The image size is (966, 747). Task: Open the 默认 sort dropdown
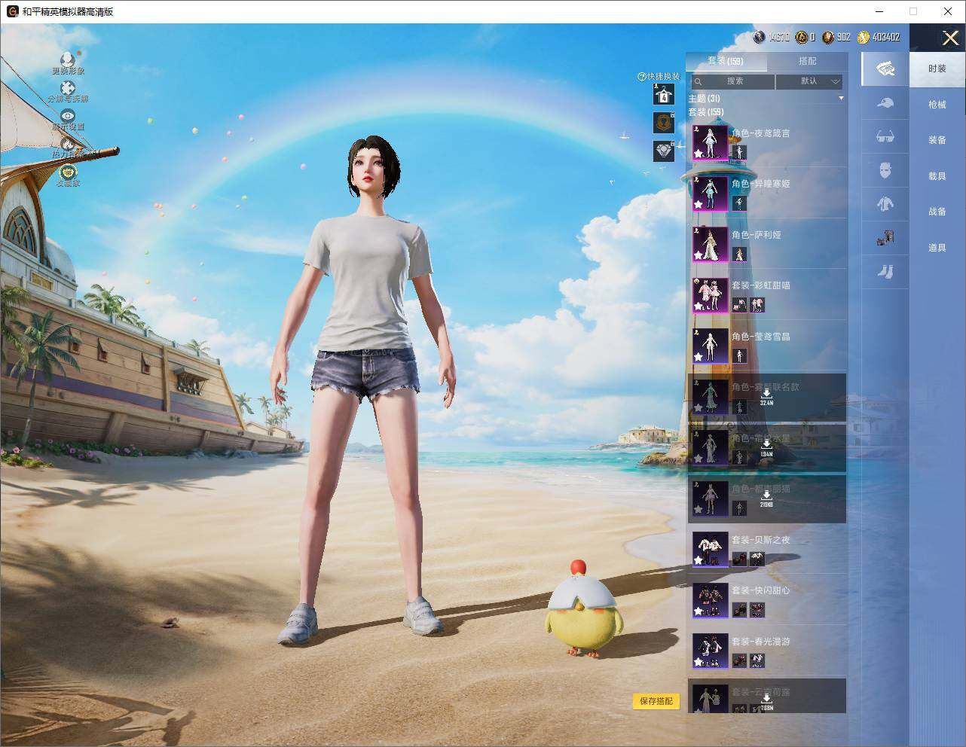[x=809, y=81]
